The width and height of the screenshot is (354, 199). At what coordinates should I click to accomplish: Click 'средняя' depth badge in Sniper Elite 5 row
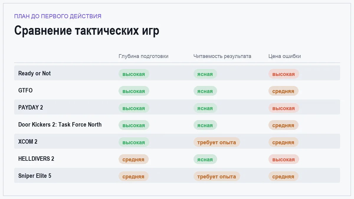coord(134,176)
